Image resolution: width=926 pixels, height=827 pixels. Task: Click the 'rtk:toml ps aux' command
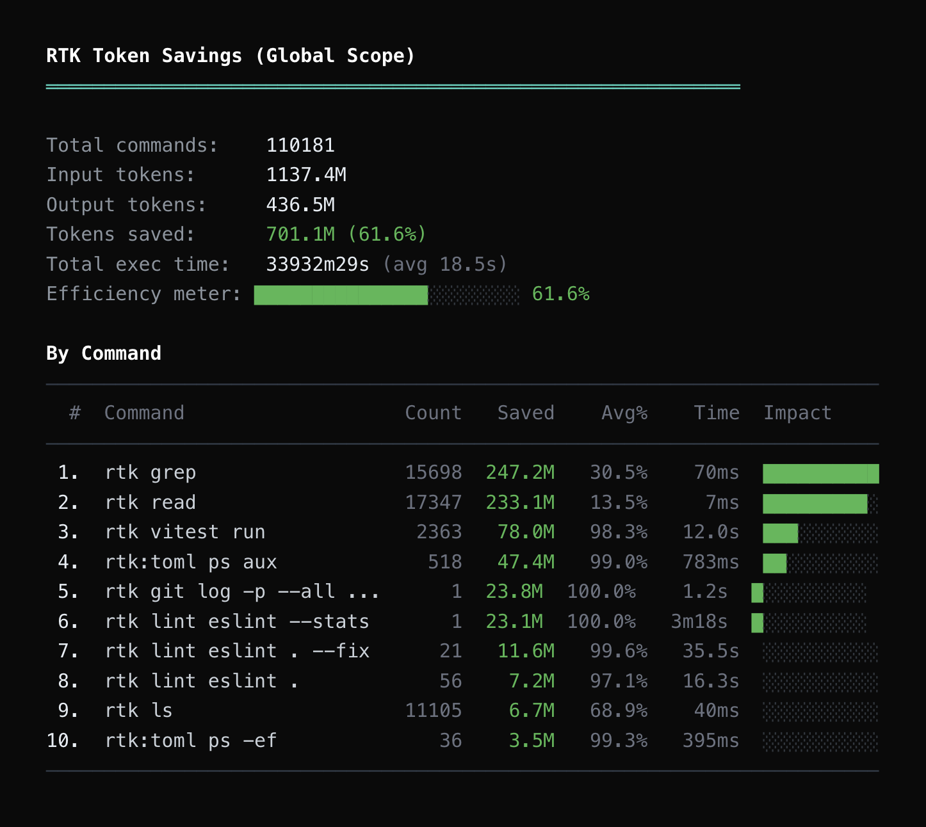pos(191,562)
